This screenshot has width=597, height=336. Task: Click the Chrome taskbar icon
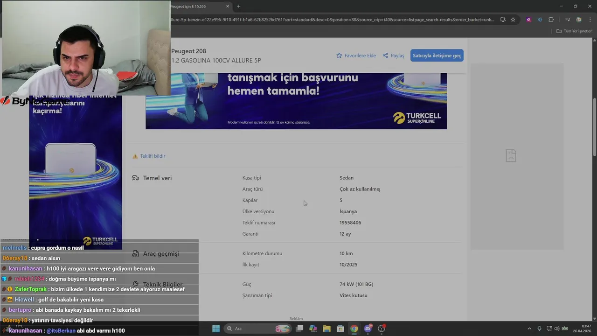[x=354, y=329]
